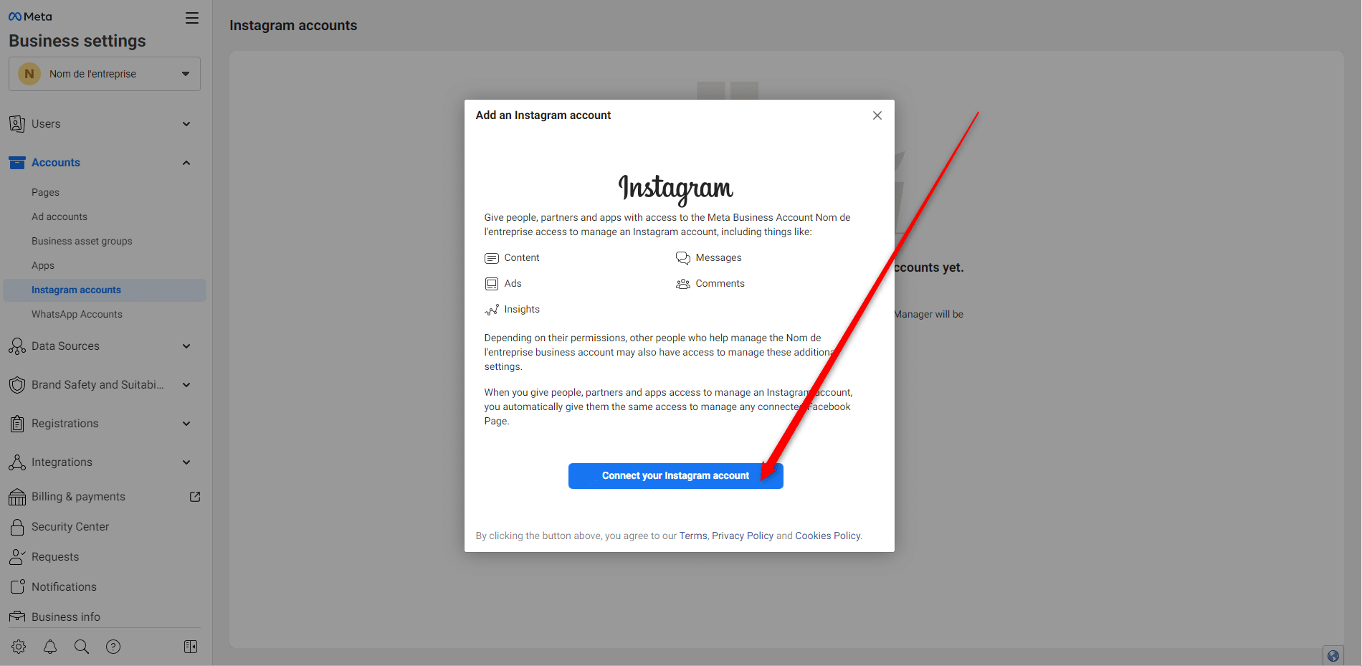Click the N business avatar
Image resolution: width=1362 pixels, height=666 pixels.
coord(29,74)
